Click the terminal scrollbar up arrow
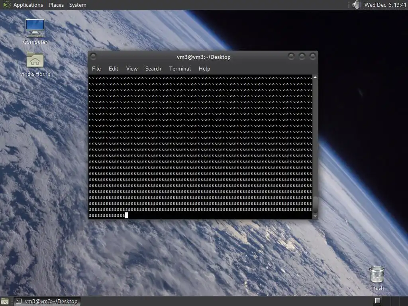 315,78
